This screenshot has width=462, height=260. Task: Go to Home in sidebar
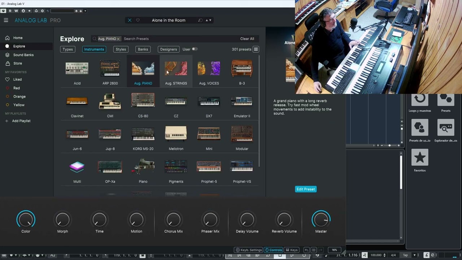[x=18, y=38]
